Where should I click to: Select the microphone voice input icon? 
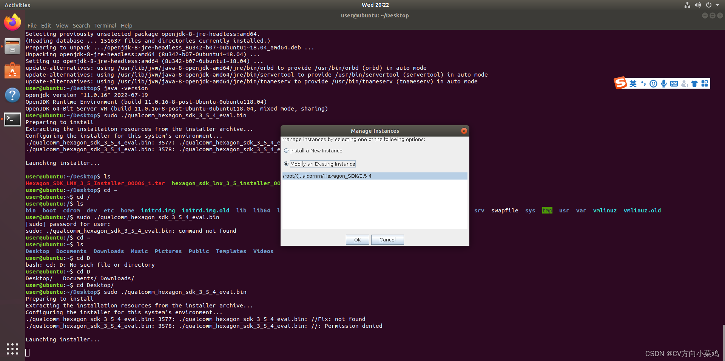(x=663, y=83)
